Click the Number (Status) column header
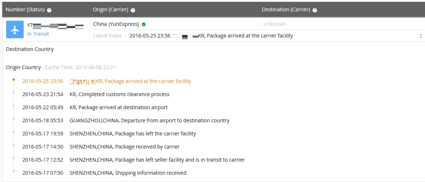Image resolution: width=425 pixels, height=182 pixels. 25,10
